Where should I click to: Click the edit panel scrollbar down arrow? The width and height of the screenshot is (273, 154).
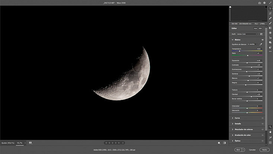[x=266, y=144]
